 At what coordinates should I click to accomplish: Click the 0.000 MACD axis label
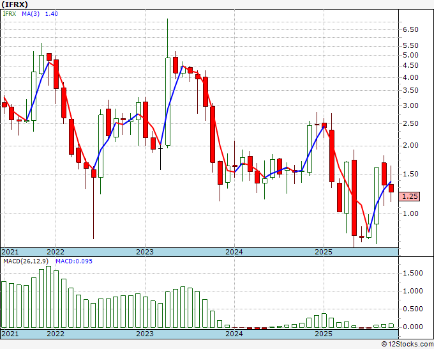[x=413, y=327]
